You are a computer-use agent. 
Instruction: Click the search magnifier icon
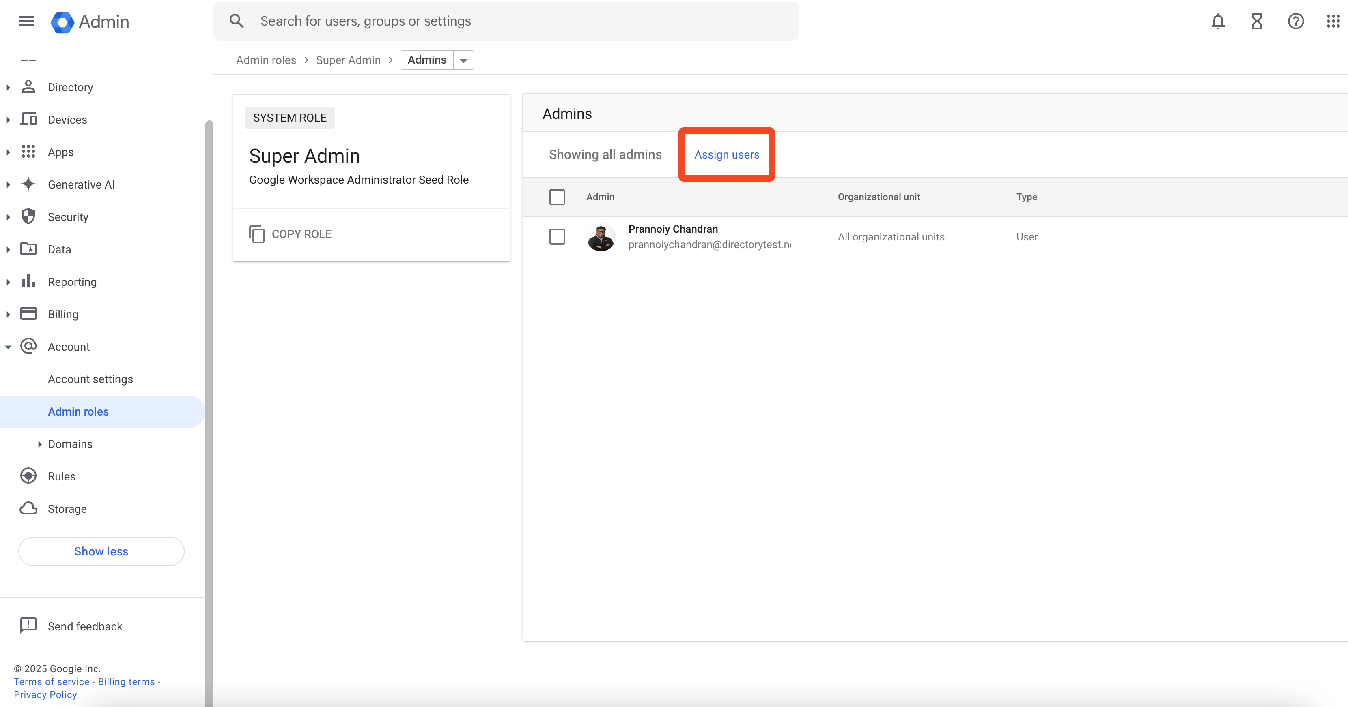pyautogui.click(x=237, y=21)
